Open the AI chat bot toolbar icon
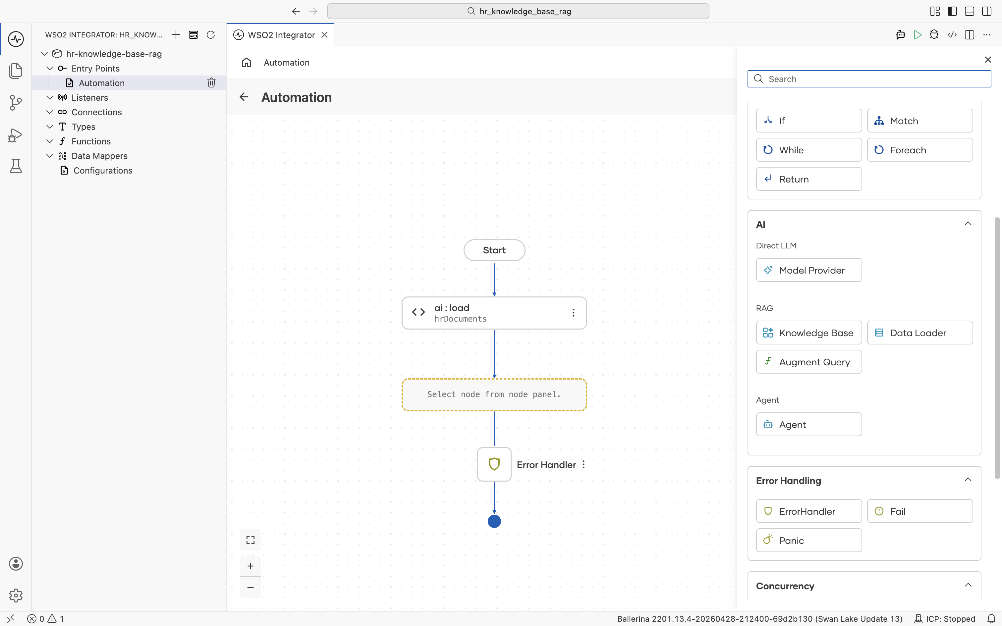Viewport: 1002px width, 626px height. (900, 35)
